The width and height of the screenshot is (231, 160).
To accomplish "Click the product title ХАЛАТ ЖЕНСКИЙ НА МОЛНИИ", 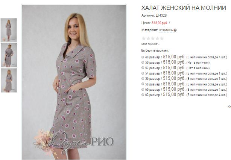I will (184, 8).
